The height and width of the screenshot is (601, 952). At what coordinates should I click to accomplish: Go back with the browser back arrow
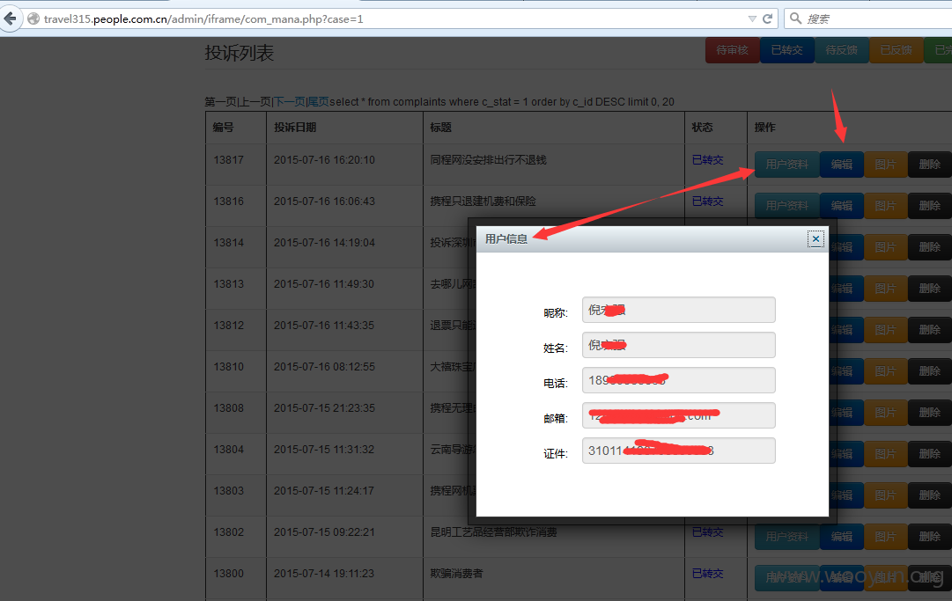tap(11, 18)
